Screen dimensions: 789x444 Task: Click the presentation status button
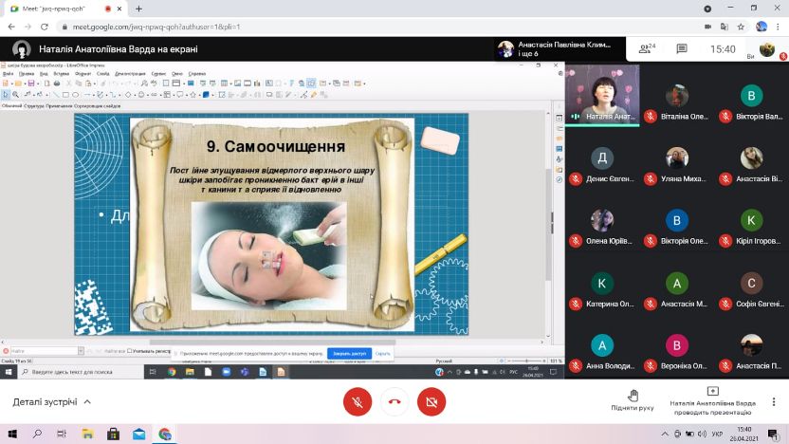pos(712,400)
